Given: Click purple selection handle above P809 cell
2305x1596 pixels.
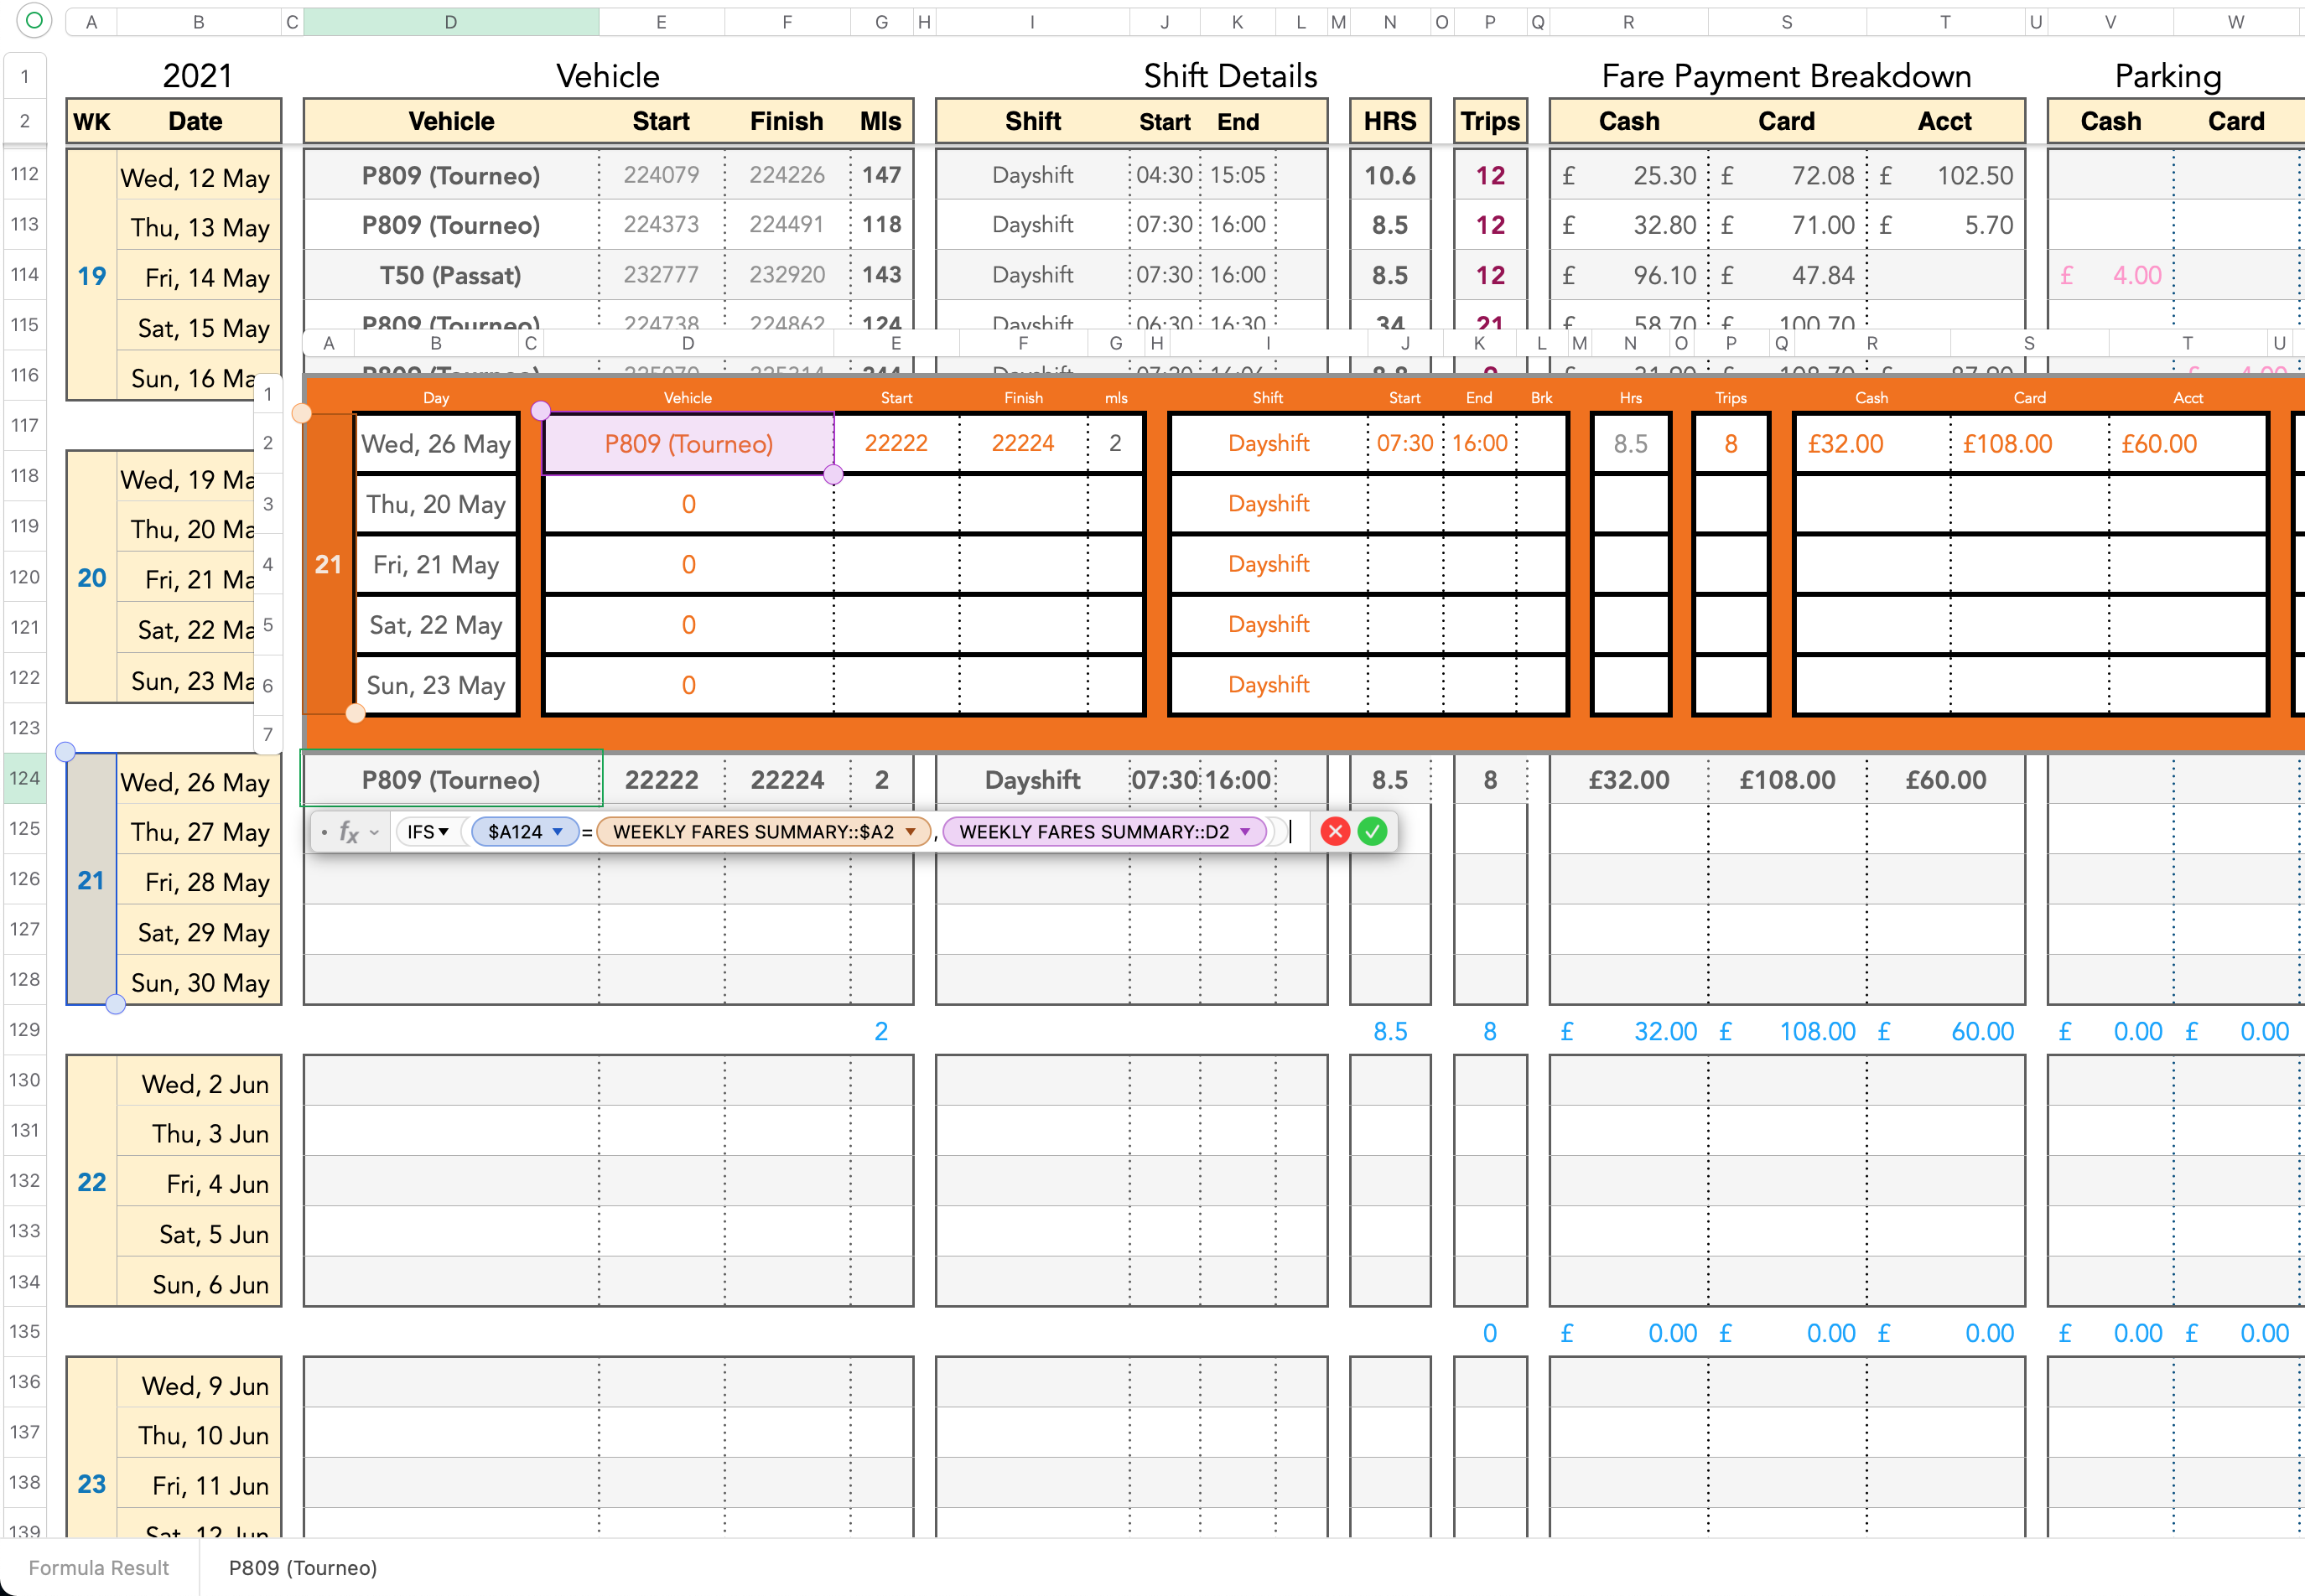Looking at the screenshot, I should (541, 410).
